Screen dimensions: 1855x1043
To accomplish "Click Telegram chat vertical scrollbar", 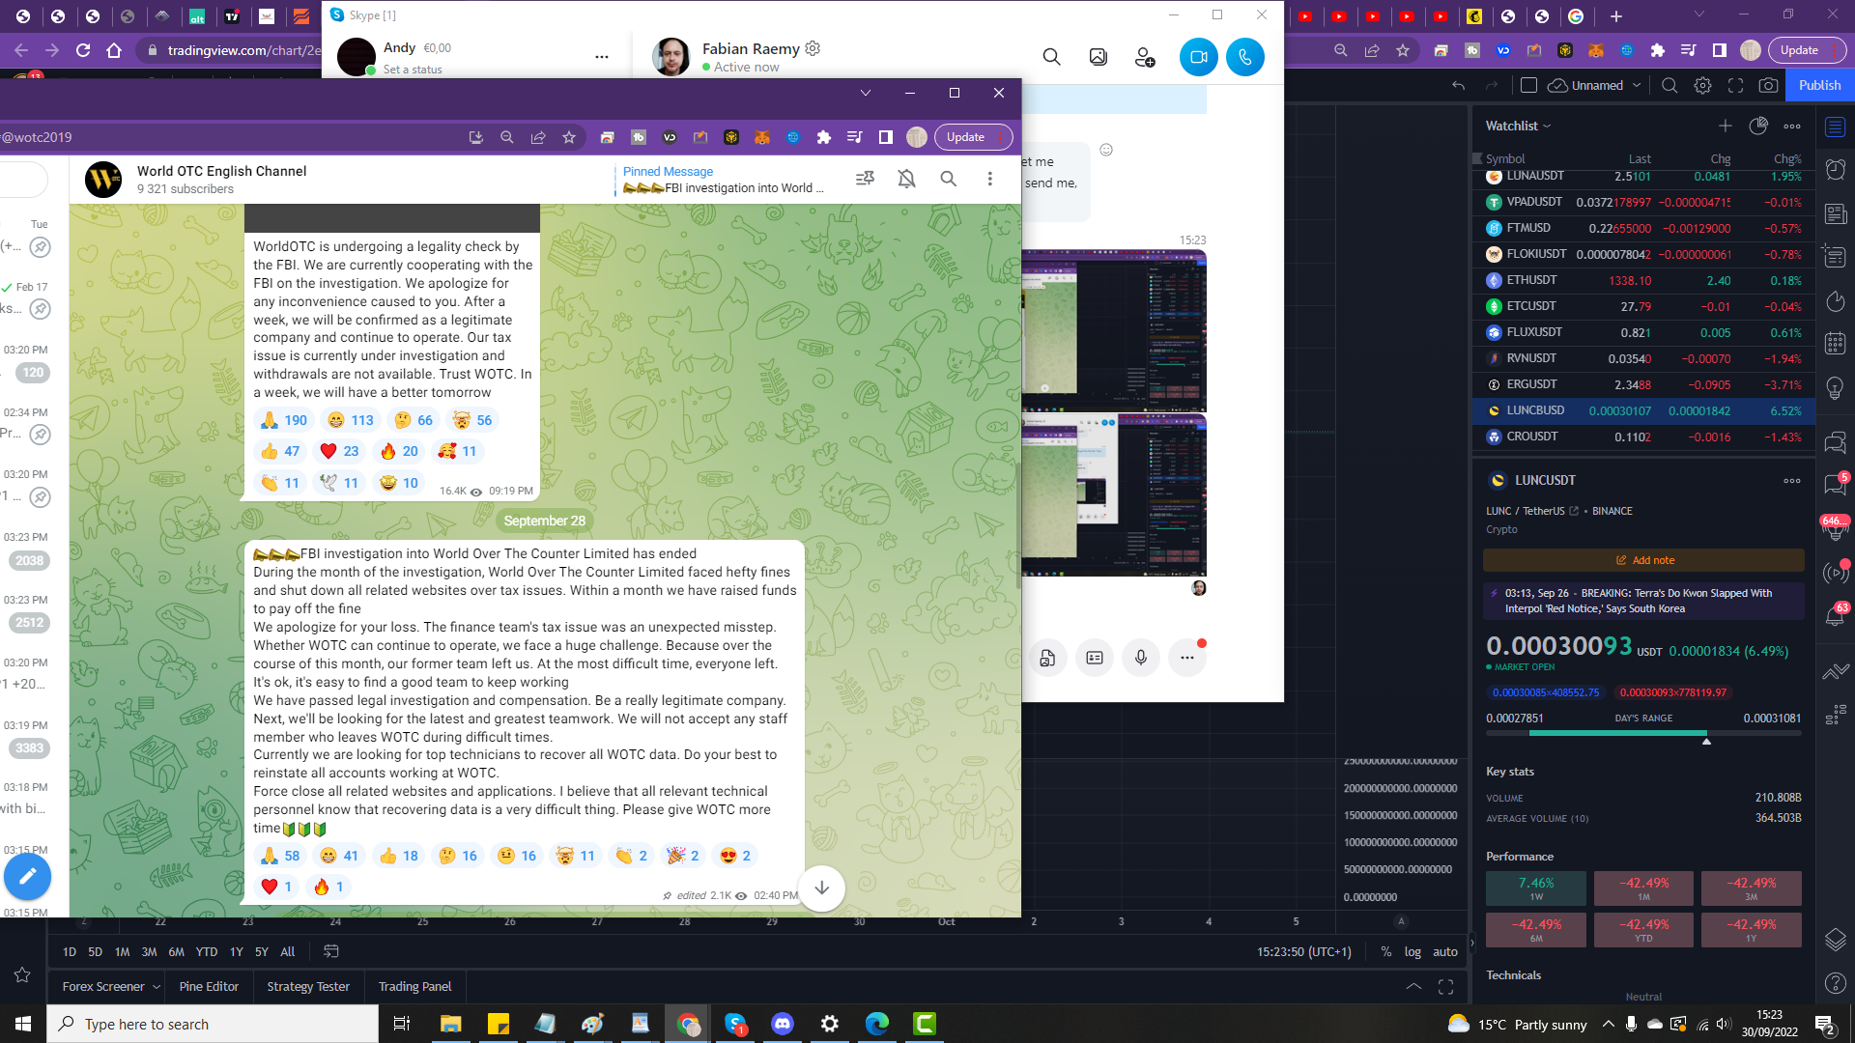I will click(x=1017, y=526).
